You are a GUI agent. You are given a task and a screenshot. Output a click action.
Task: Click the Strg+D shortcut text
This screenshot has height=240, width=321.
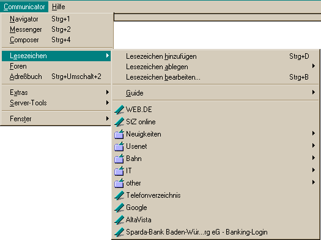[299, 56]
